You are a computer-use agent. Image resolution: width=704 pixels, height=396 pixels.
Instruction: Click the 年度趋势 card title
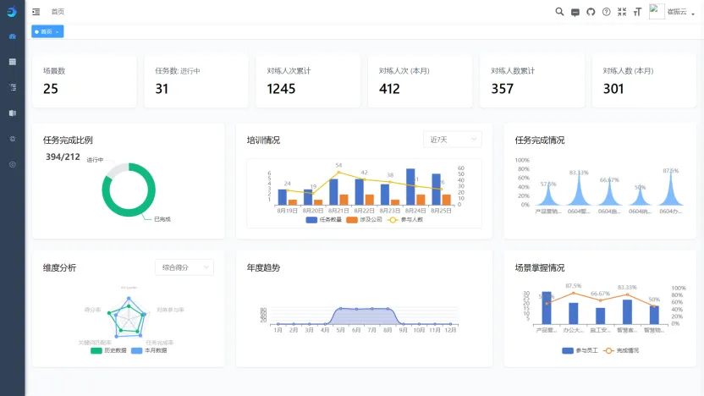pos(263,267)
